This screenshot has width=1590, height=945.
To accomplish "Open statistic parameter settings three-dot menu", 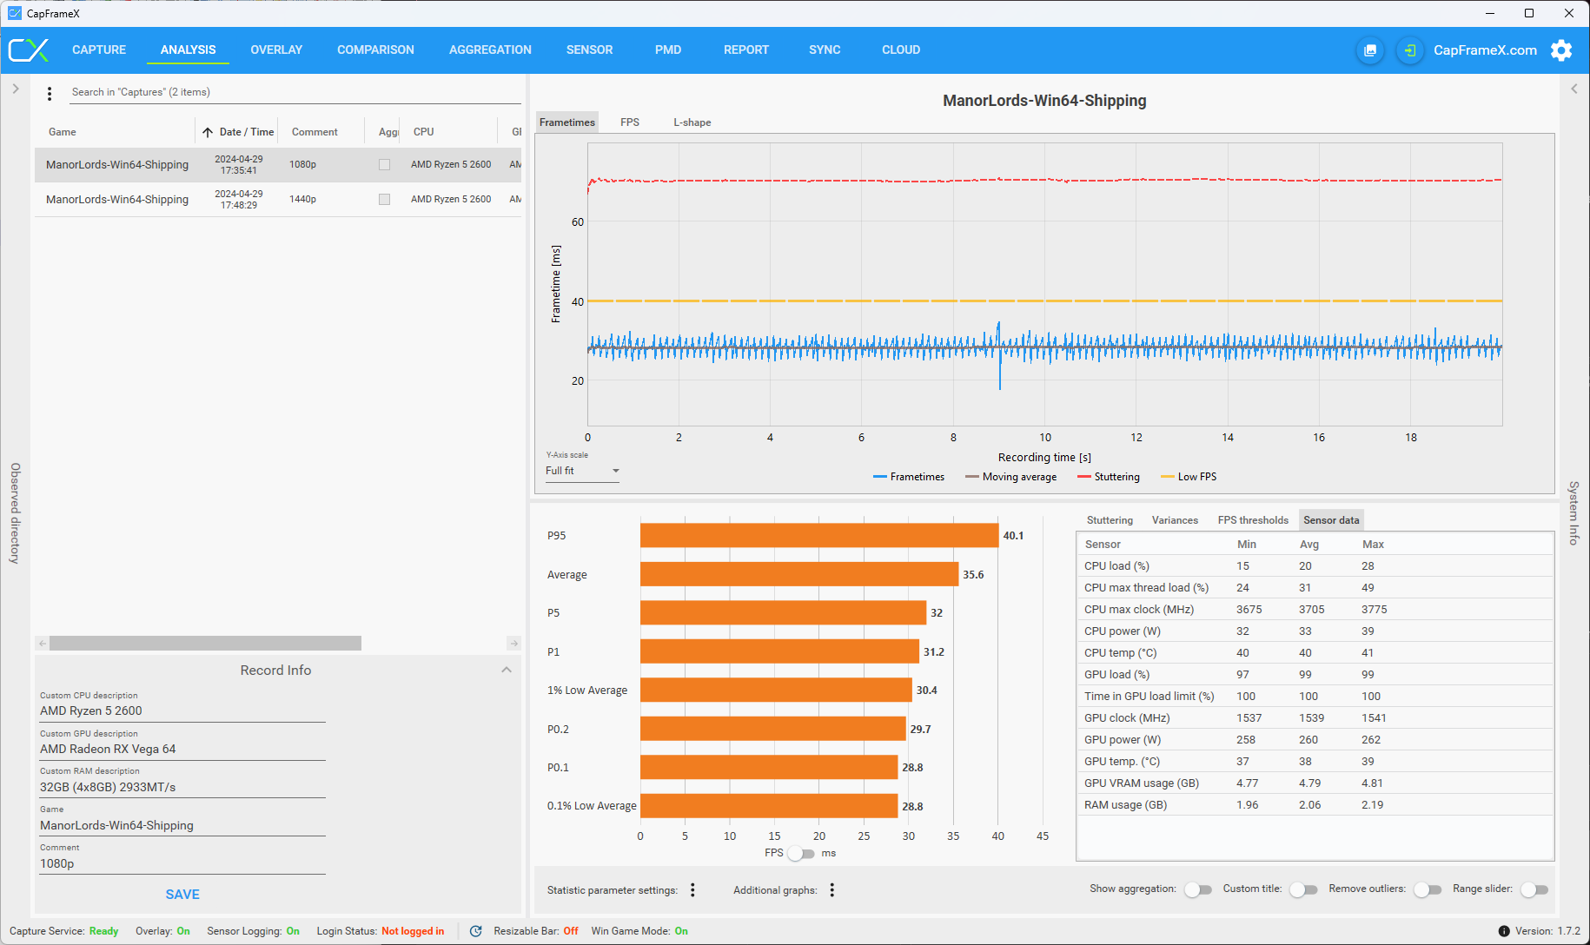I will [692, 889].
